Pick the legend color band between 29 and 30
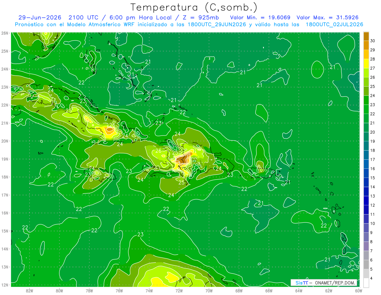 click(366, 45)
